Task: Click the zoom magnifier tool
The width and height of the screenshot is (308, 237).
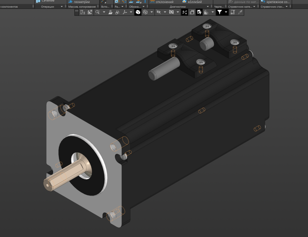Action: pos(97,12)
